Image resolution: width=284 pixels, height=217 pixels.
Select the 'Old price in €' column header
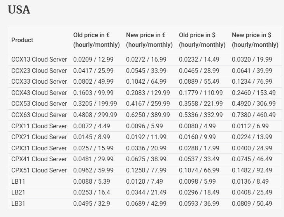click(96, 40)
